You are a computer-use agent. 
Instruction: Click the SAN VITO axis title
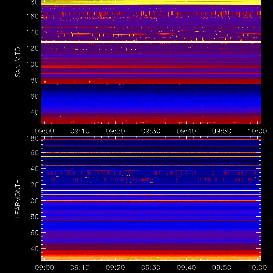point(18,62)
